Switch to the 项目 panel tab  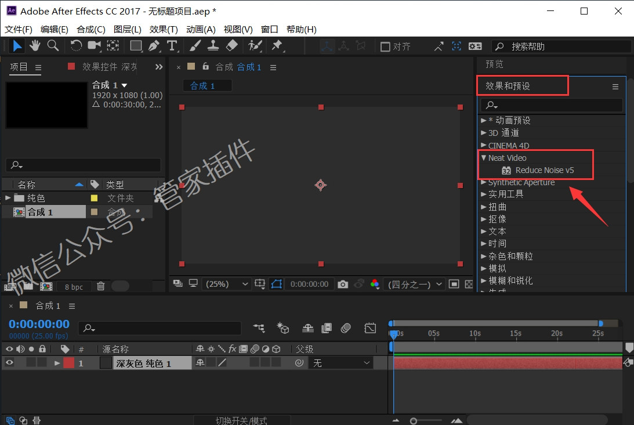coord(19,67)
